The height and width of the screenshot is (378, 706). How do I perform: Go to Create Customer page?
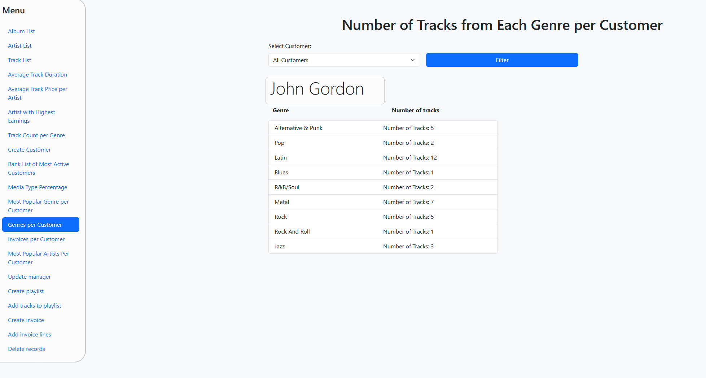[29, 150]
